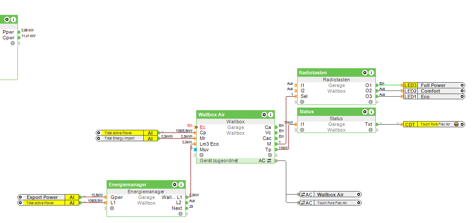
Task: Select Total Energy Import analog input
Action: 127,138
